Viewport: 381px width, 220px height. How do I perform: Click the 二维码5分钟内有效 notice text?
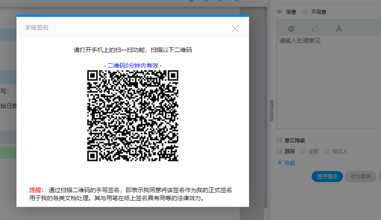point(133,65)
